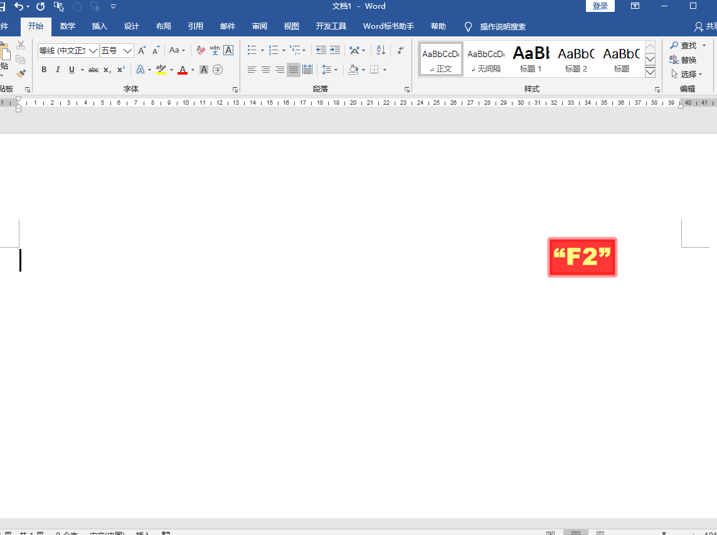This screenshot has height=535, width=717.
Task: Apply text effects icon
Action: pyautogui.click(x=141, y=70)
